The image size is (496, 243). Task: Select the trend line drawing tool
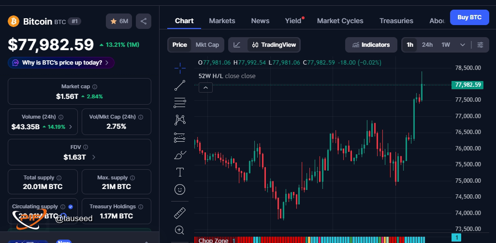pos(180,85)
